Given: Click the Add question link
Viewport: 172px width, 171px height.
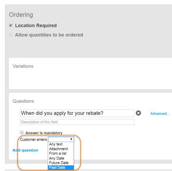Looking at the screenshot, I should [25, 150].
